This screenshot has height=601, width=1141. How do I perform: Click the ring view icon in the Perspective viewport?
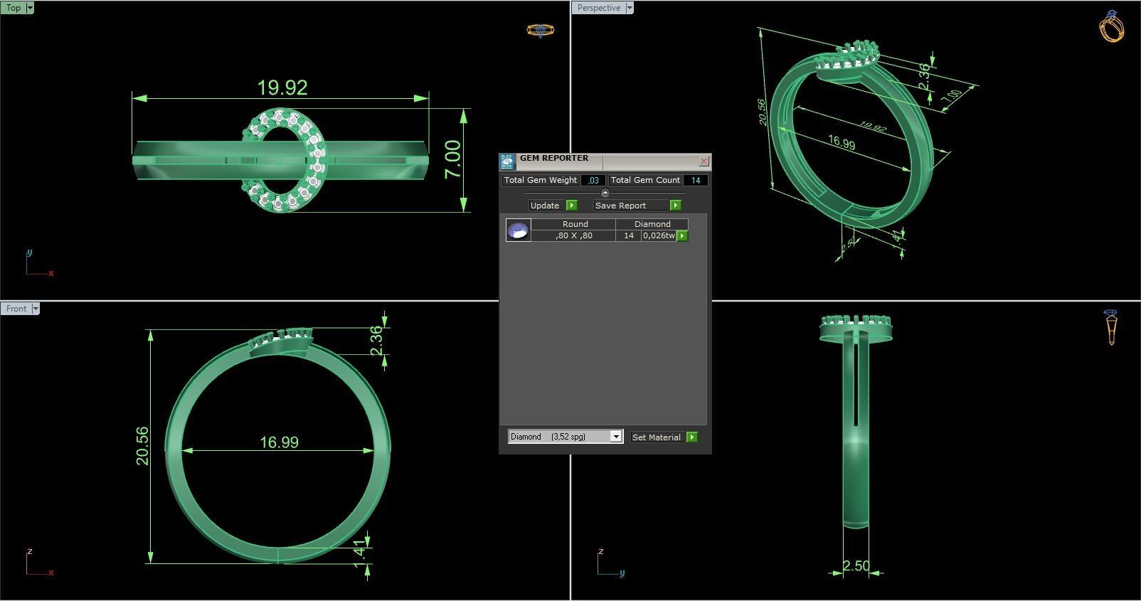click(x=1112, y=26)
